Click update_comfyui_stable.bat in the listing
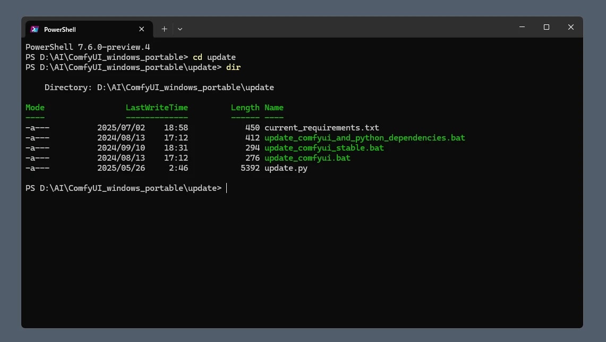Screen dimensions: 606x342 (324, 148)
